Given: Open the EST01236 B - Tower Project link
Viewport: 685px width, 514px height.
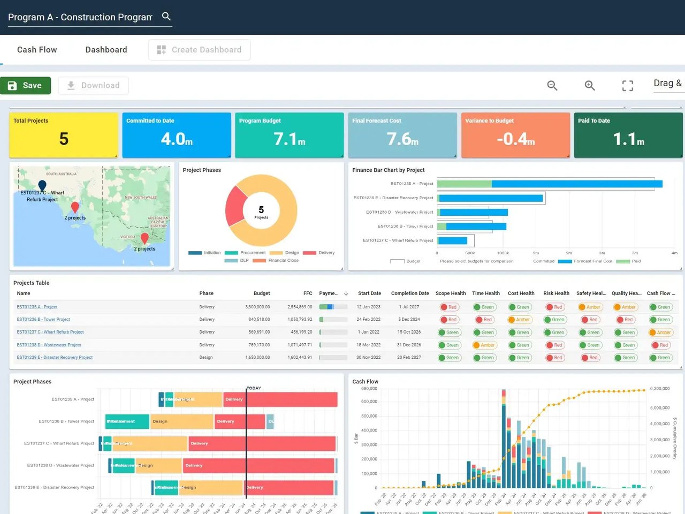Looking at the screenshot, I should (x=43, y=320).
